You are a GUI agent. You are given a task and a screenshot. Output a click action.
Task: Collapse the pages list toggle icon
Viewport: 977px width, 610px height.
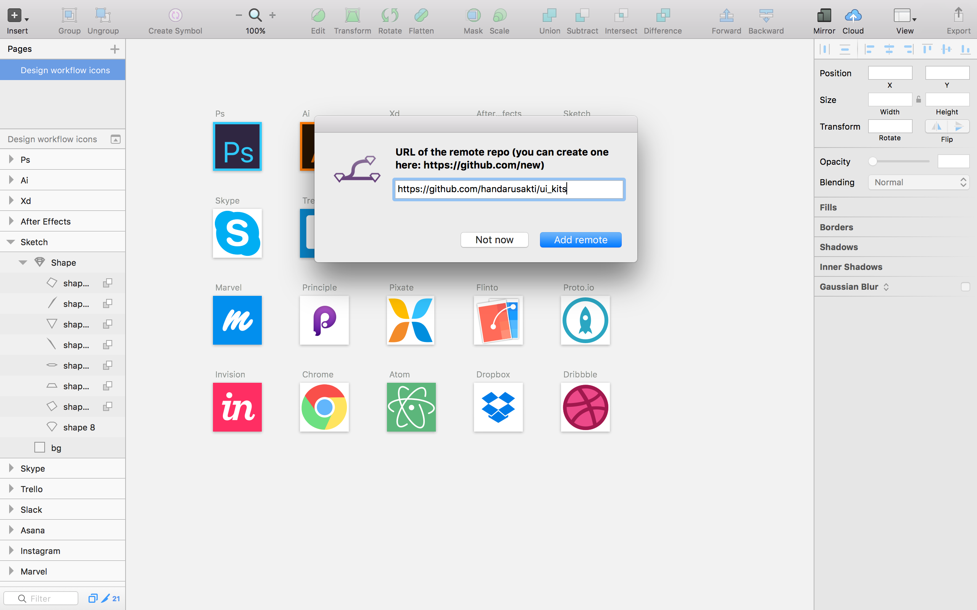tap(116, 139)
